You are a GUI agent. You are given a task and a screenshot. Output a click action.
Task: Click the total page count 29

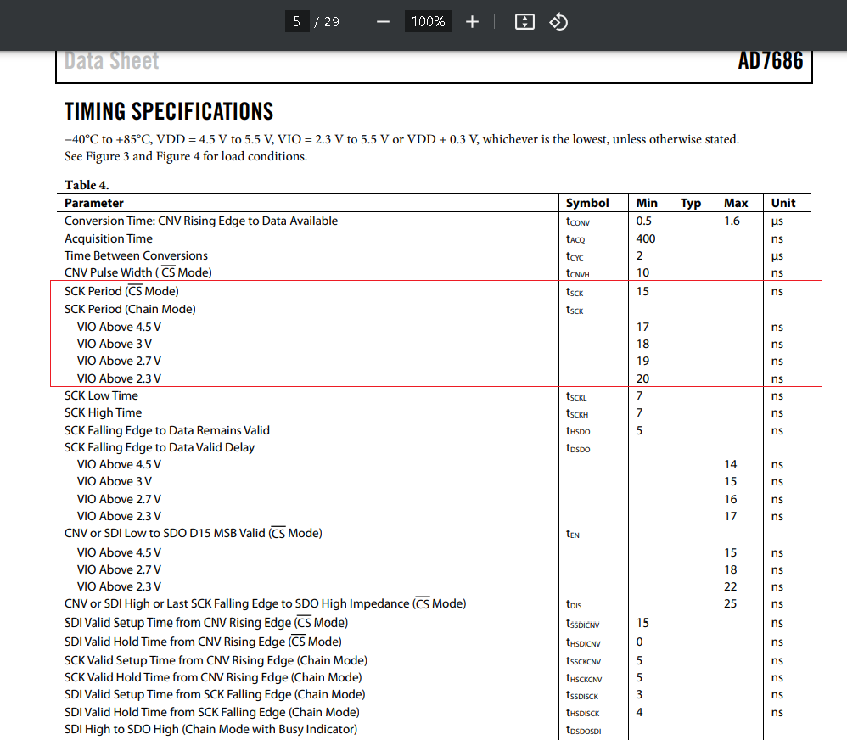click(332, 21)
